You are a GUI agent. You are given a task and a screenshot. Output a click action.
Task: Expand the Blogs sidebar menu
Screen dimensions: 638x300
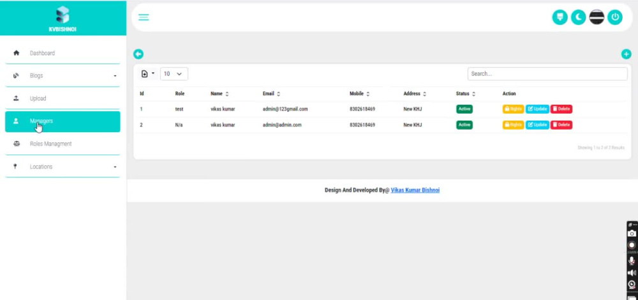[63, 76]
